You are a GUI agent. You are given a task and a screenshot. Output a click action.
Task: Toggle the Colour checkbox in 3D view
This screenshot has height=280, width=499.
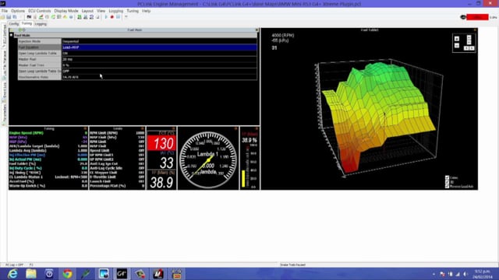coord(447,177)
